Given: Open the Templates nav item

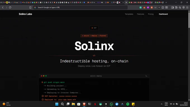Looking at the screenshot, I should (x=129, y=14).
